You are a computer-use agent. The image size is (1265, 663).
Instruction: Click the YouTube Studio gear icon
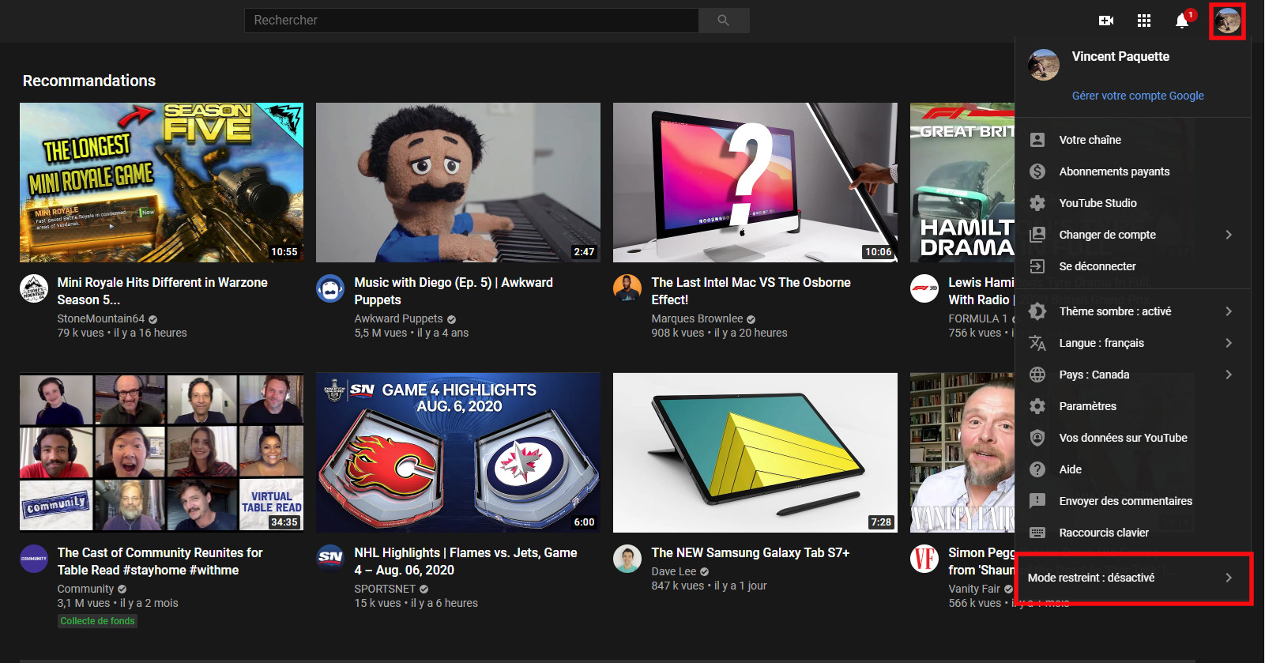(x=1037, y=203)
